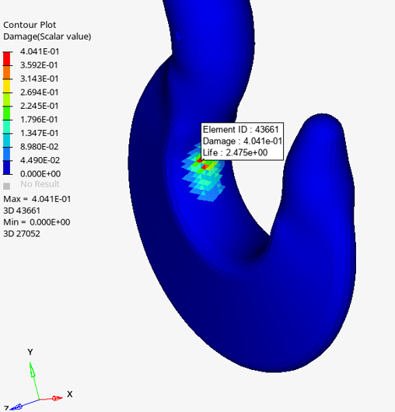
Task: Pick the yellow legend color band
Action: pos(6,86)
